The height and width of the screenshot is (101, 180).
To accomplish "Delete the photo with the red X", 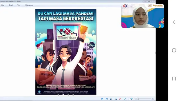I will pyautogui.click(x=120, y=99).
